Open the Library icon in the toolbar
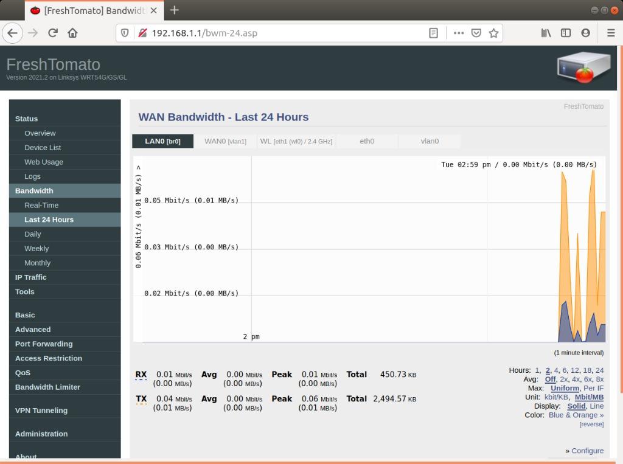The image size is (623, 464). coord(546,33)
